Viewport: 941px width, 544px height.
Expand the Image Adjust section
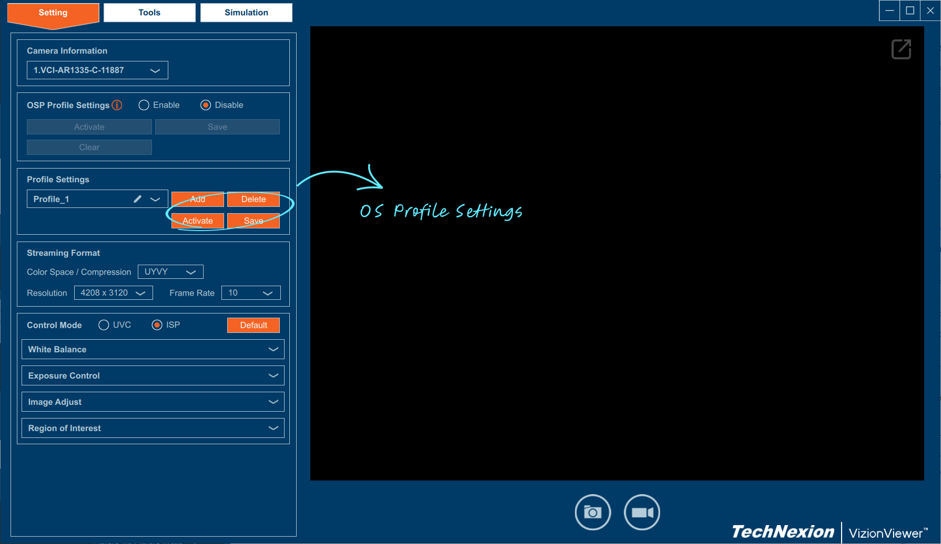point(153,402)
